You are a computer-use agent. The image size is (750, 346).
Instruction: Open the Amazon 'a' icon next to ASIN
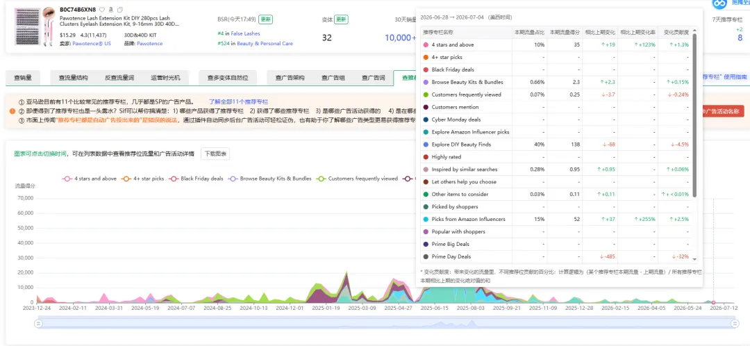[111, 10]
